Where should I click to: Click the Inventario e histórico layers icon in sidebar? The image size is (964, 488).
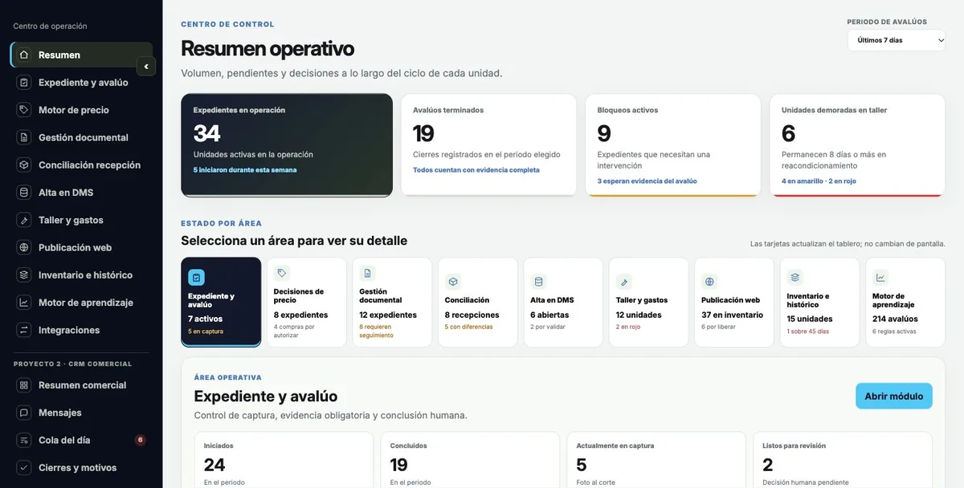(x=23, y=274)
